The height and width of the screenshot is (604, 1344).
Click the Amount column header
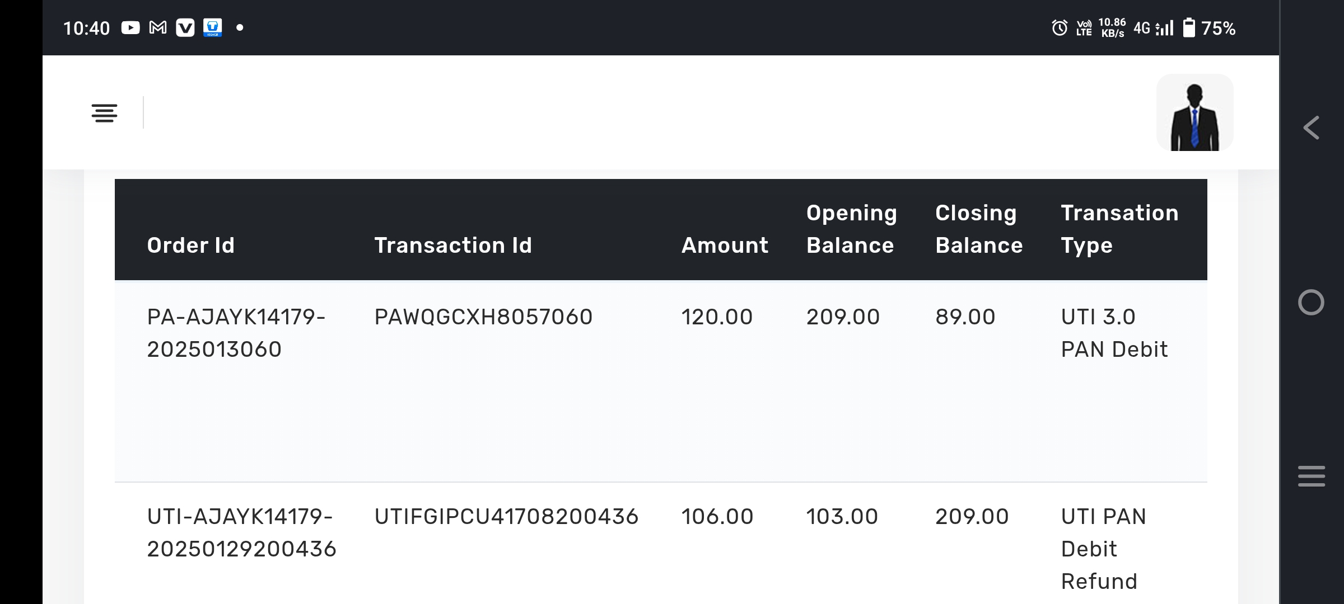pos(725,246)
